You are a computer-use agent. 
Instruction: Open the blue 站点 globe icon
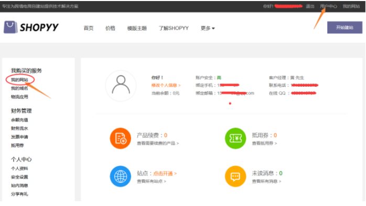pos(121,176)
